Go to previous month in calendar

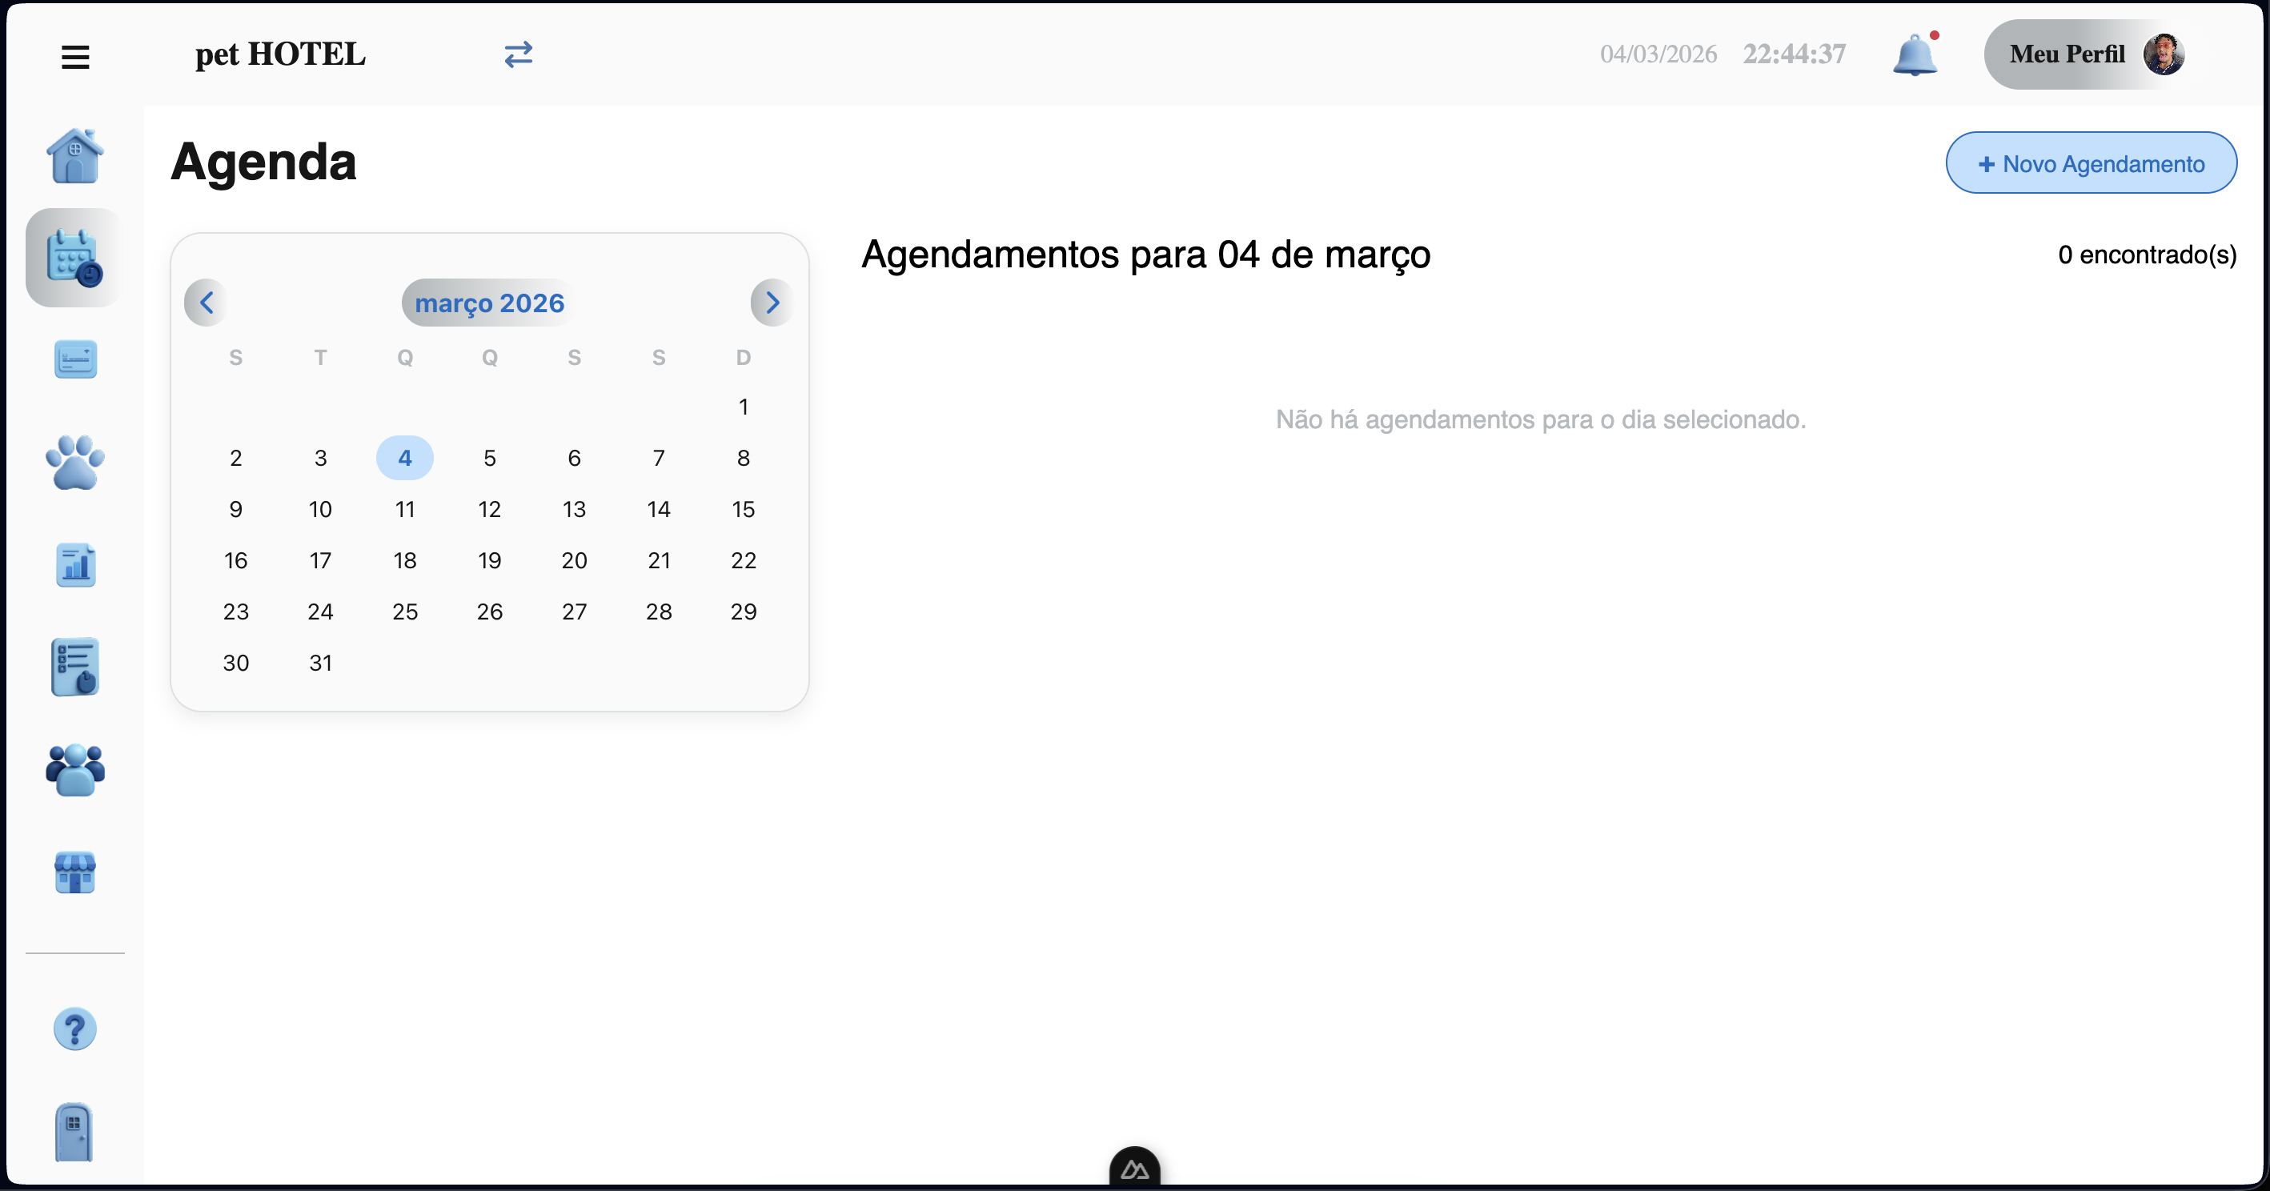(207, 303)
